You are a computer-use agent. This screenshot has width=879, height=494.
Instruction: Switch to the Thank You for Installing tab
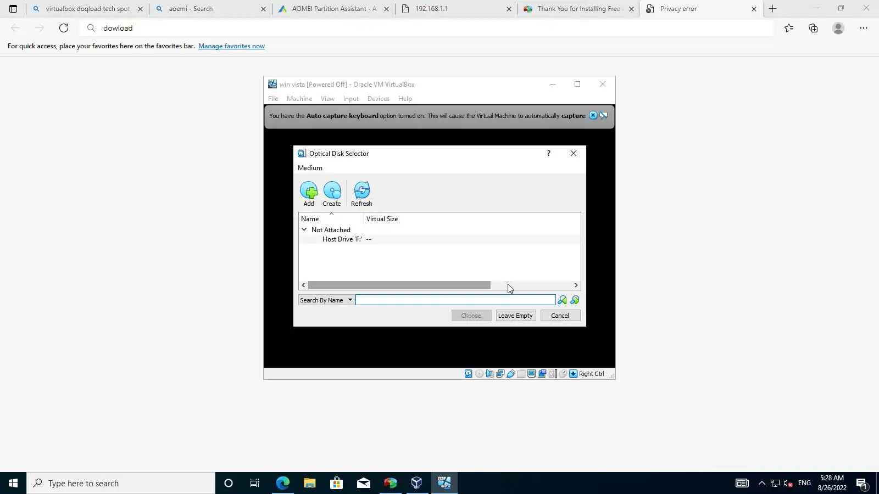(579, 9)
